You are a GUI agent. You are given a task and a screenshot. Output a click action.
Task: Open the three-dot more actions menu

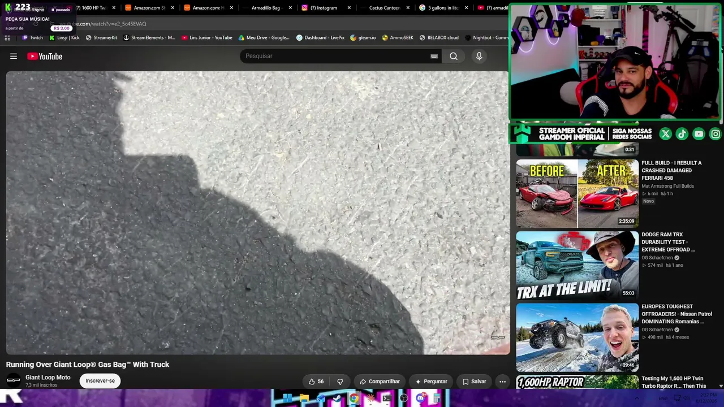(x=502, y=382)
